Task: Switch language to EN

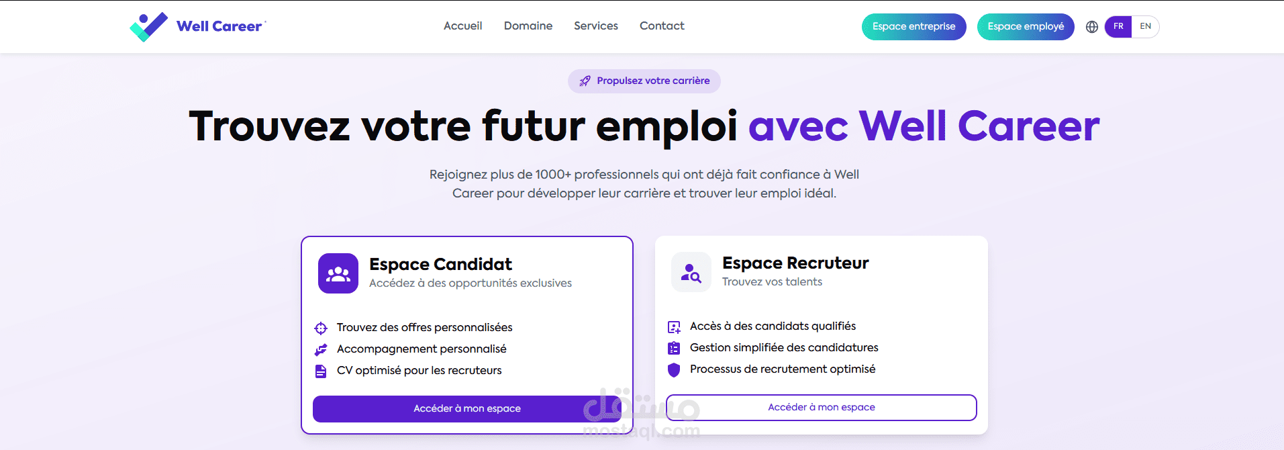Action: (1146, 27)
